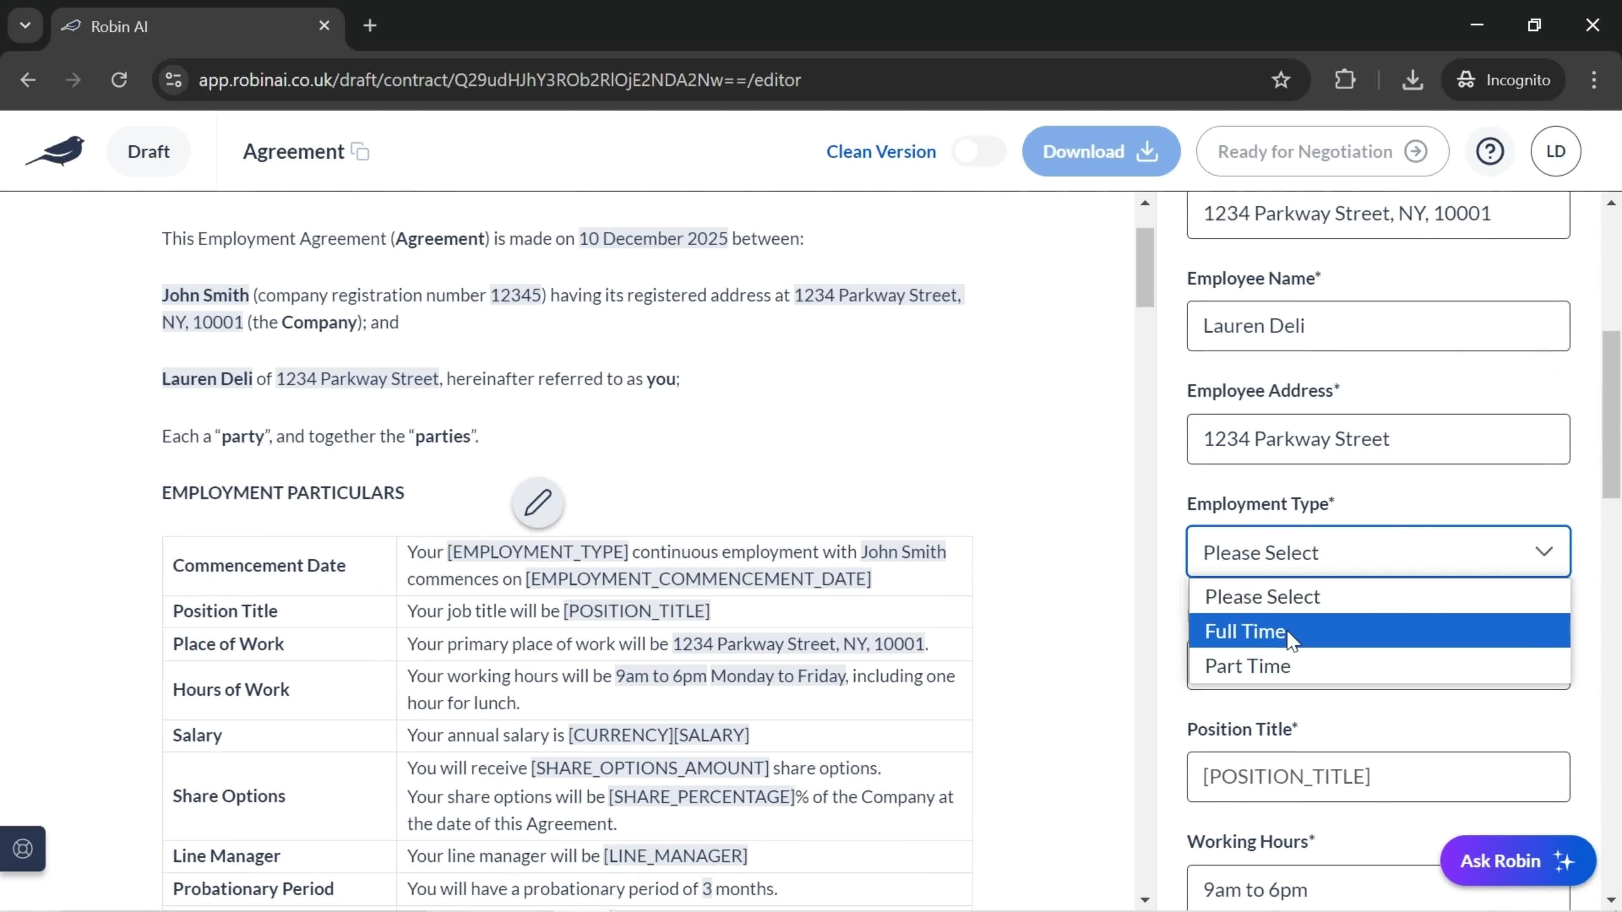Toggle the Clean Version switch
This screenshot has width=1622, height=912.
(x=978, y=150)
